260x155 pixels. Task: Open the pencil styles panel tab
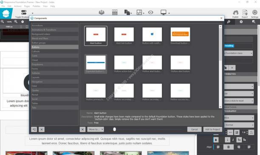229,22
